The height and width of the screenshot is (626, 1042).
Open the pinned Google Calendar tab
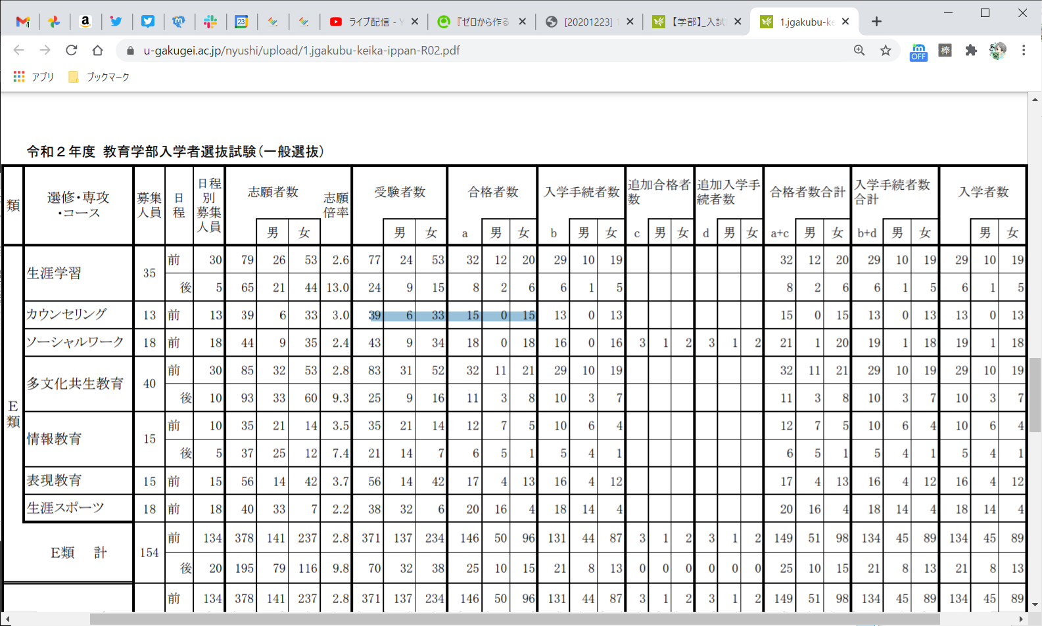(241, 22)
